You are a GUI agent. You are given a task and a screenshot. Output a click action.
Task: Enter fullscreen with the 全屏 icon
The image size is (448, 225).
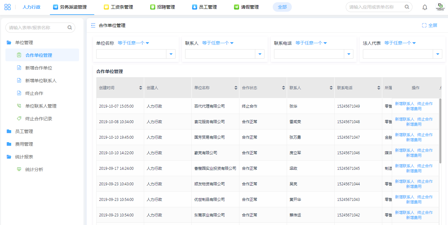pos(424,25)
